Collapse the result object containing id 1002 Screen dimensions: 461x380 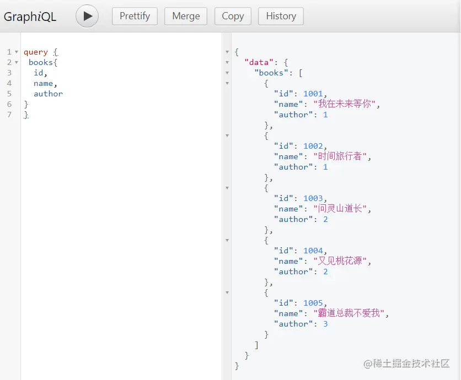coord(227,136)
